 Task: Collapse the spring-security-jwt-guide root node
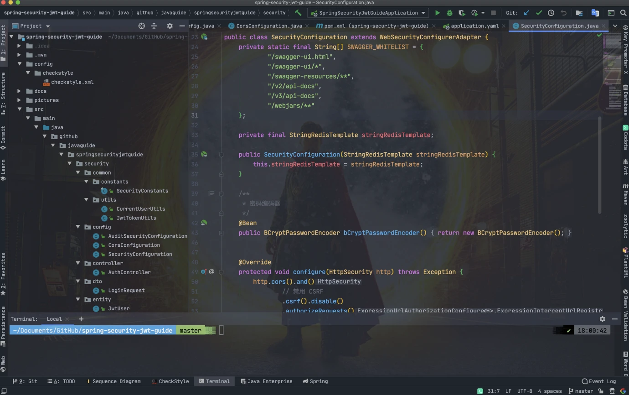pos(11,36)
